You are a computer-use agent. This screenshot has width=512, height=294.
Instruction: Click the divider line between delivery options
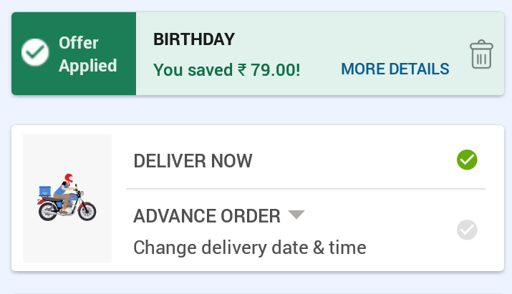(305, 189)
